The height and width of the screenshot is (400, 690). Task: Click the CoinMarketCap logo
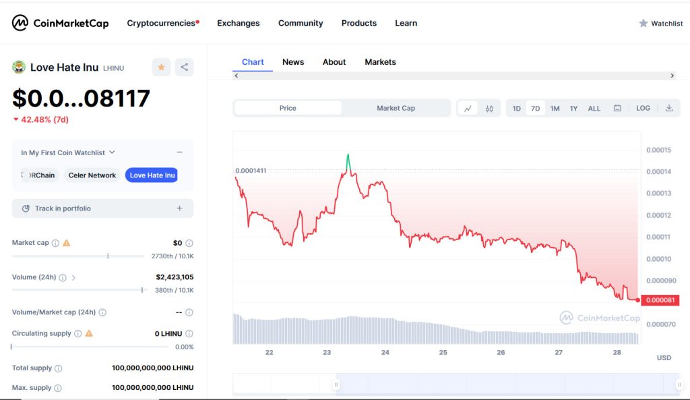(x=60, y=23)
